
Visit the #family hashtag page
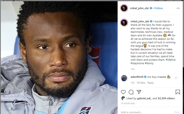click(149, 63)
